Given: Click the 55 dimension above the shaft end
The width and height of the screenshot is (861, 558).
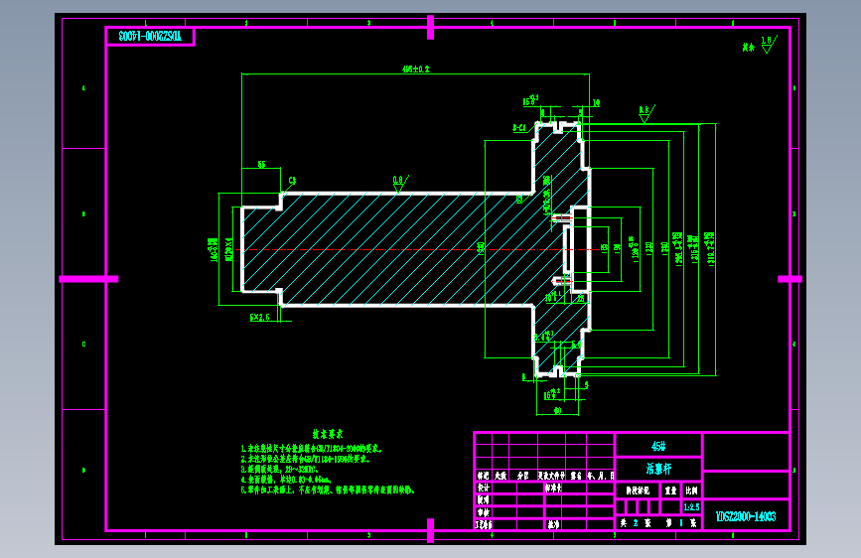Looking at the screenshot, I should [x=261, y=164].
